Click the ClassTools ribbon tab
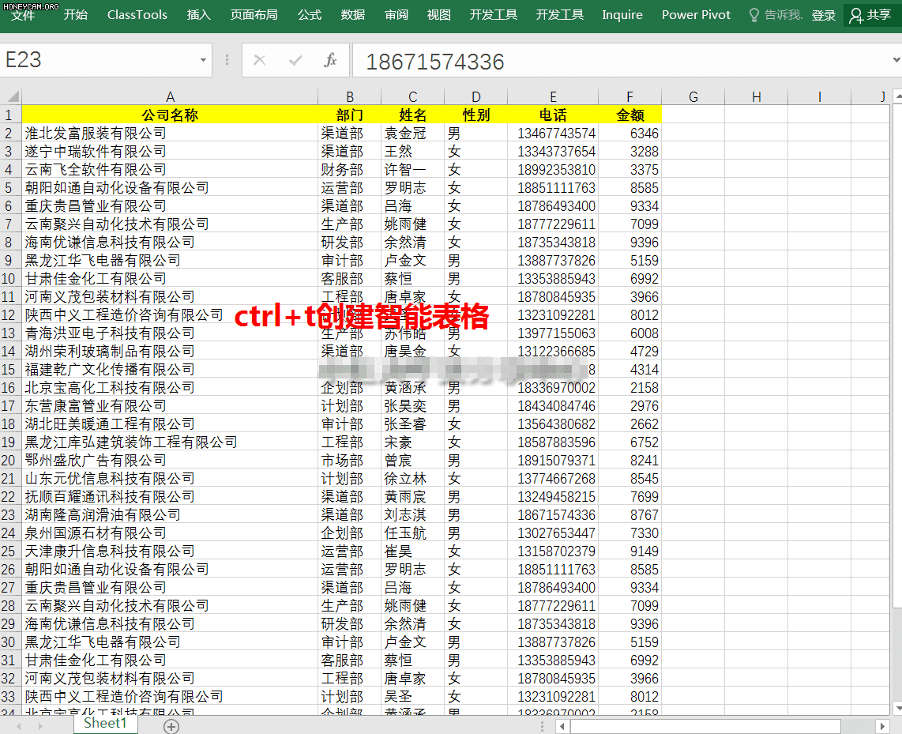Viewport: 902px width, 734px height. (x=137, y=13)
